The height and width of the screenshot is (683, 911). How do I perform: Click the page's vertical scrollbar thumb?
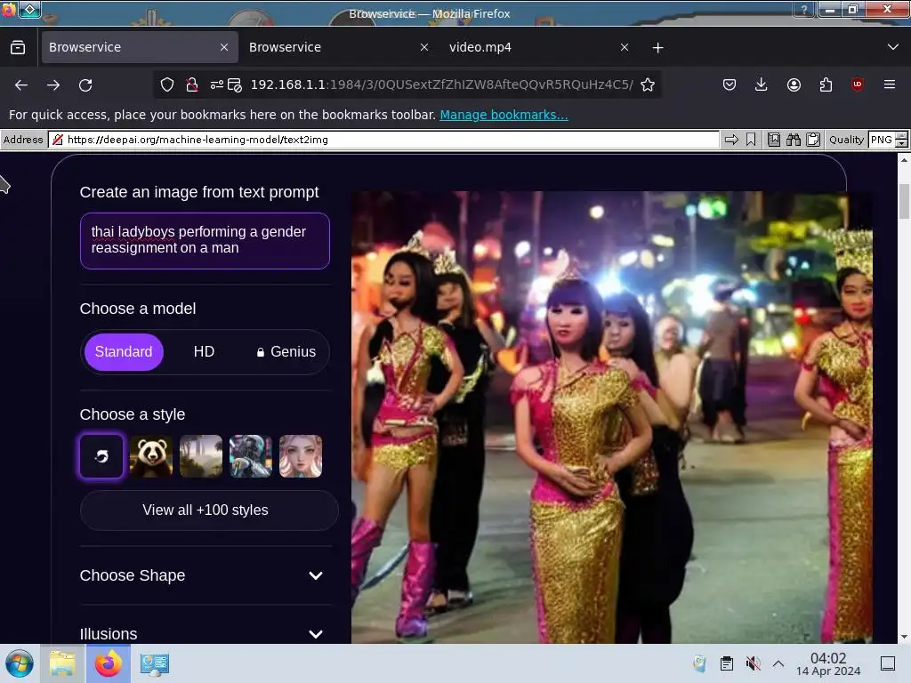tap(904, 201)
